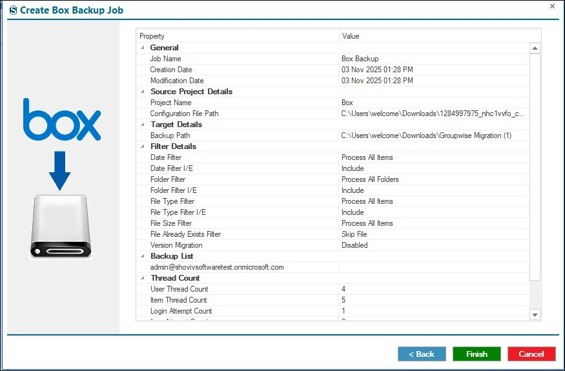Collapse the Thread Count section
Viewport: 565px width, 371px height.
point(143,278)
